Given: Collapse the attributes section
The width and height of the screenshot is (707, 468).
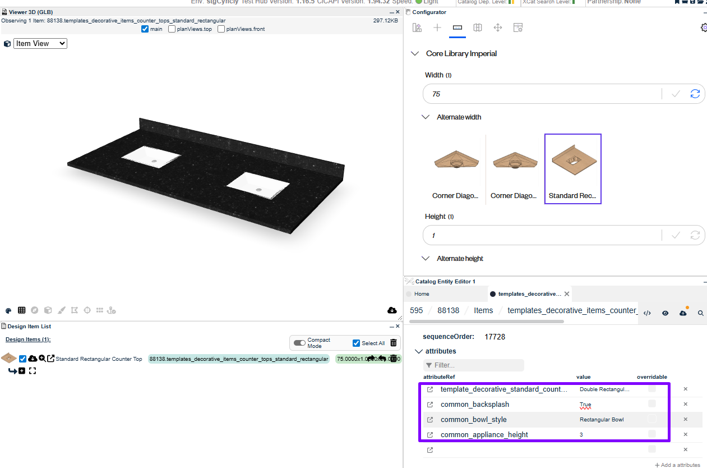Looking at the screenshot, I should [418, 351].
